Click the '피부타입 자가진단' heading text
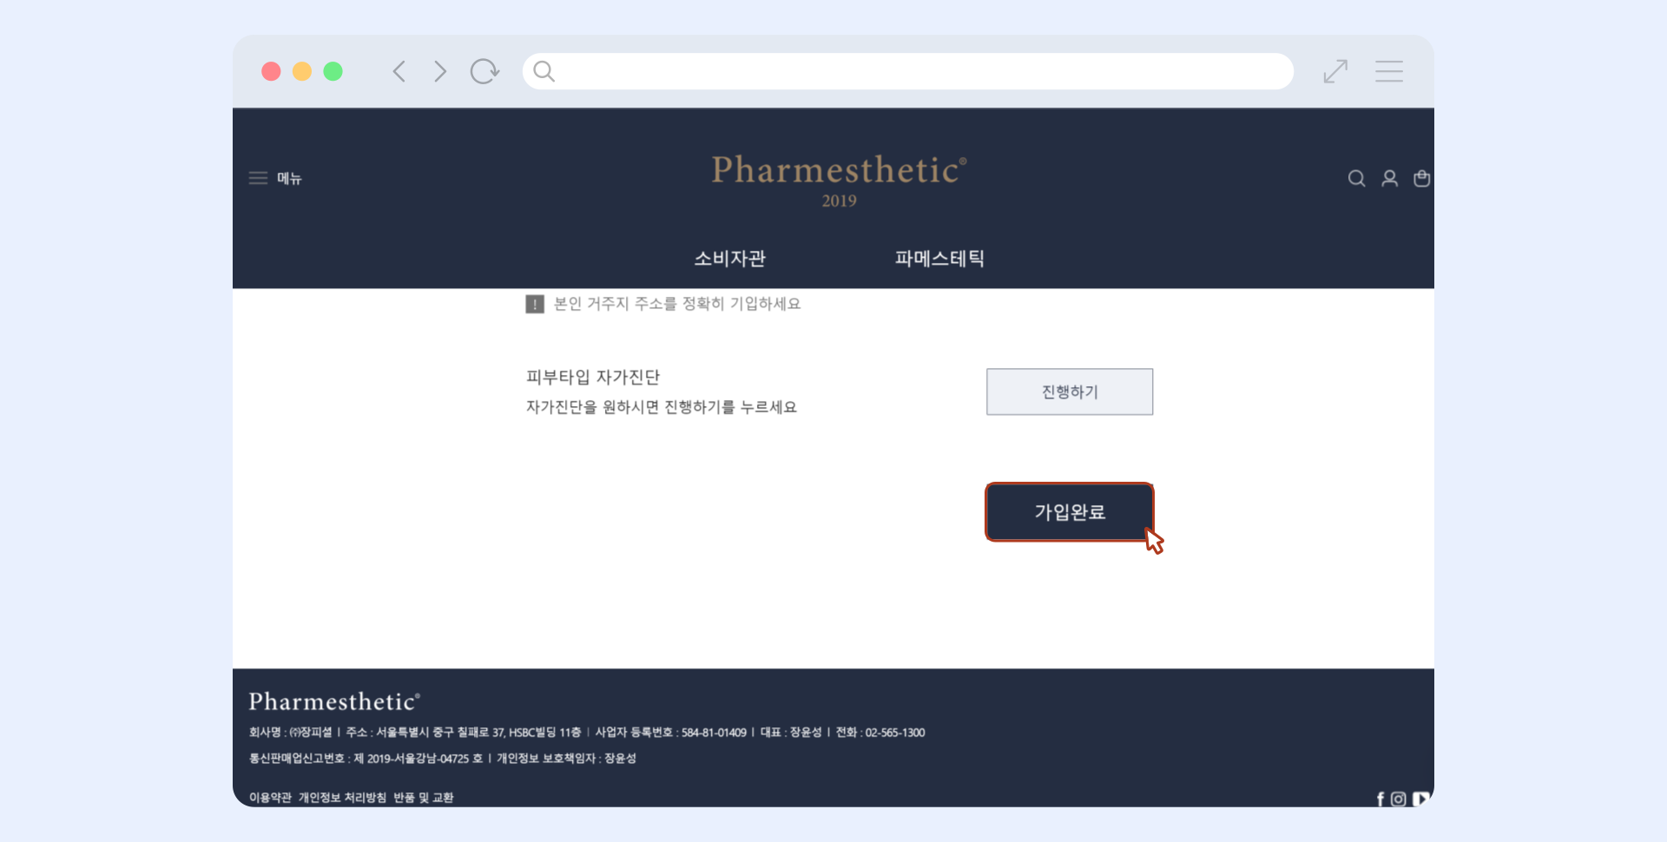This screenshot has width=1667, height=842. (x=593, y=377)
